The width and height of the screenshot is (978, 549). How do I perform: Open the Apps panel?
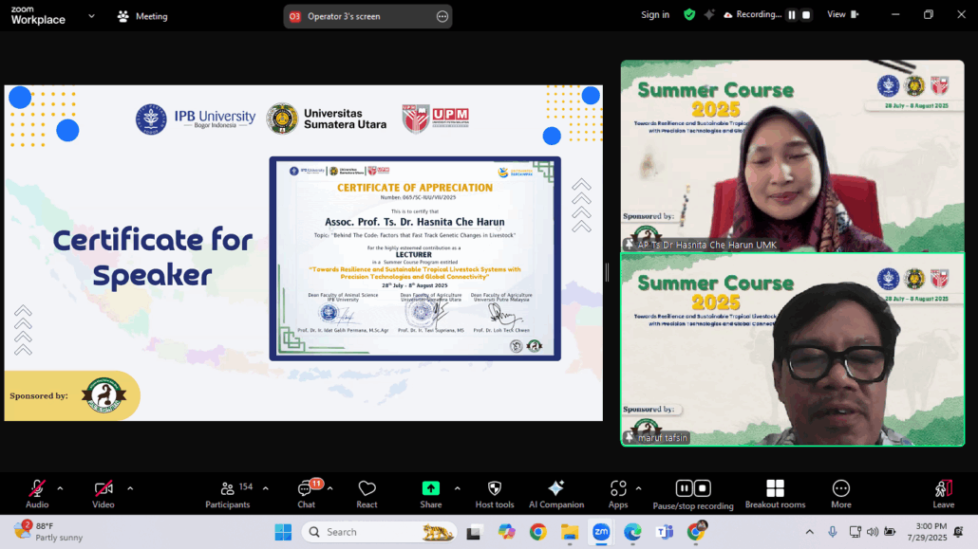coord(618,493)
